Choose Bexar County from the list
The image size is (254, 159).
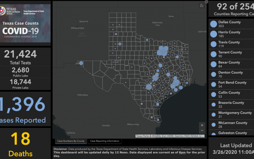click(x=229, y=65)
